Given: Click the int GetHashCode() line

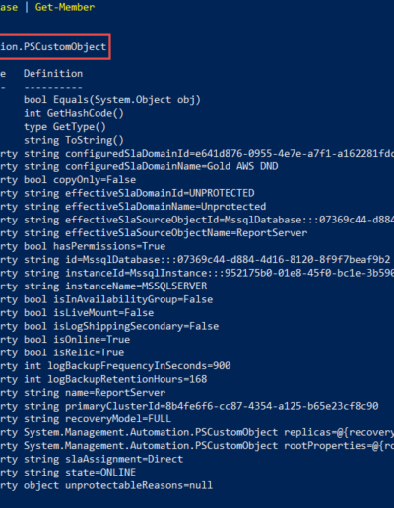Looking at the screenshot, I should [74, 113].
